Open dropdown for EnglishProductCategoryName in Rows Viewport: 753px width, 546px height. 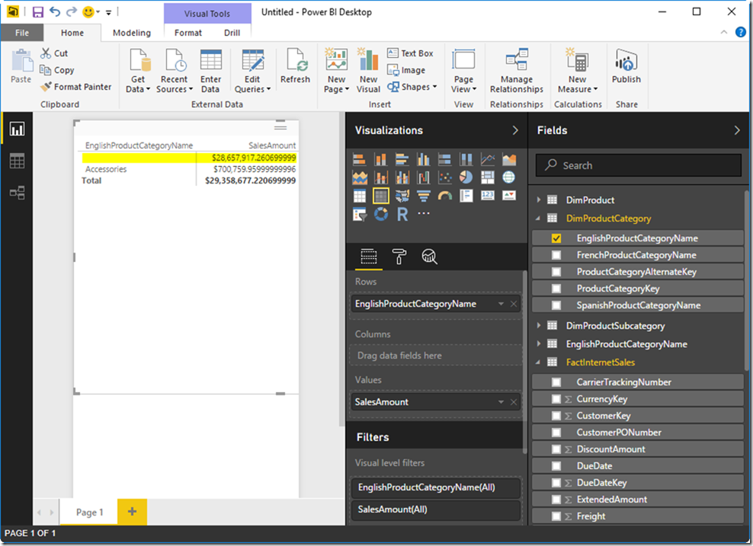[x=501, y=304]
